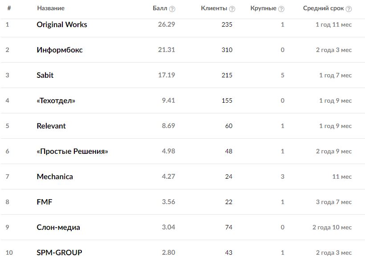Click the # rank column header
Viewport: 365px width, 265px height.
(9, 8)
